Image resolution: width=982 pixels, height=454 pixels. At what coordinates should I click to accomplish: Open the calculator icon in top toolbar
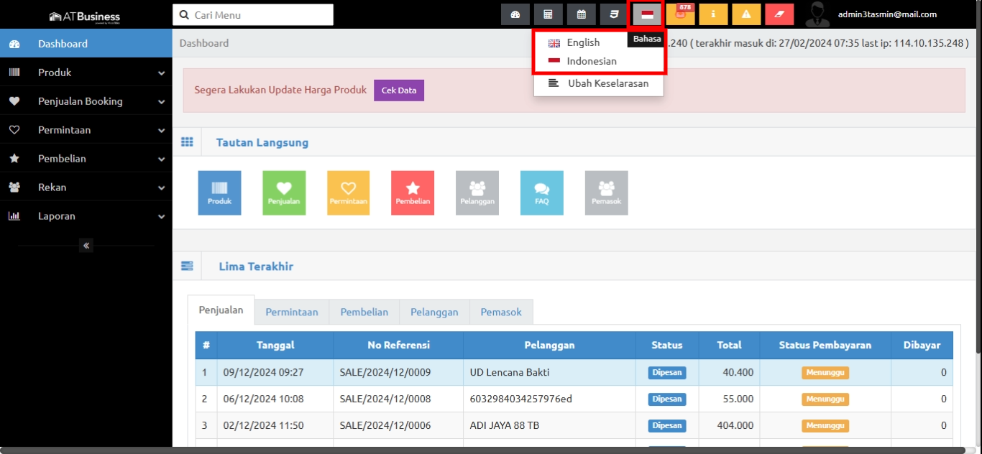point(548,14)
